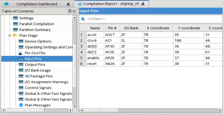This screenshot has width=224, height=115.
Task: Close the Compilation Report tab
Action: [x=143, y=4]
